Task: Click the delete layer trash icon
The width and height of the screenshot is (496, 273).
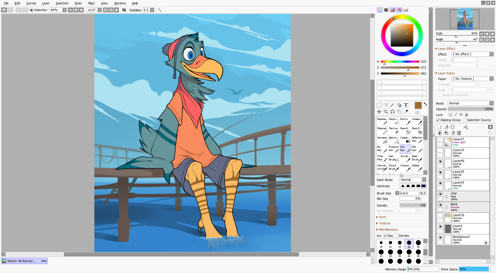Action: (x=459, y=133)
